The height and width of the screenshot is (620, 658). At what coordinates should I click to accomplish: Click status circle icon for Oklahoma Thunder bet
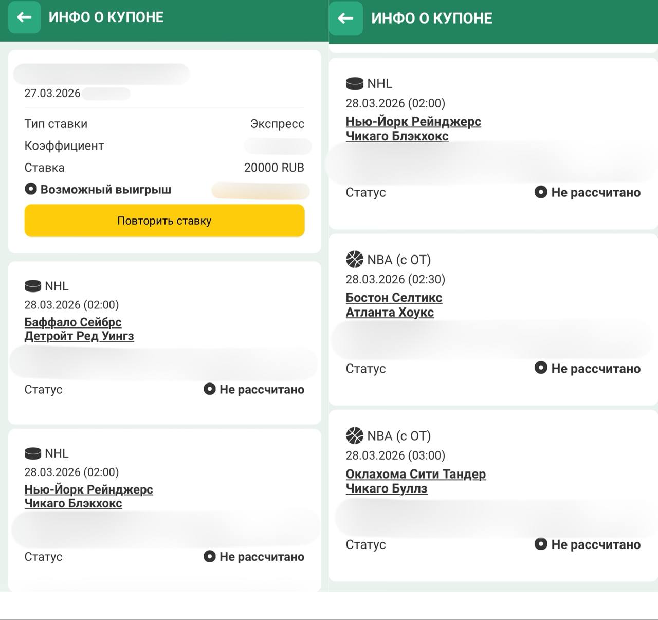[541, 544]
